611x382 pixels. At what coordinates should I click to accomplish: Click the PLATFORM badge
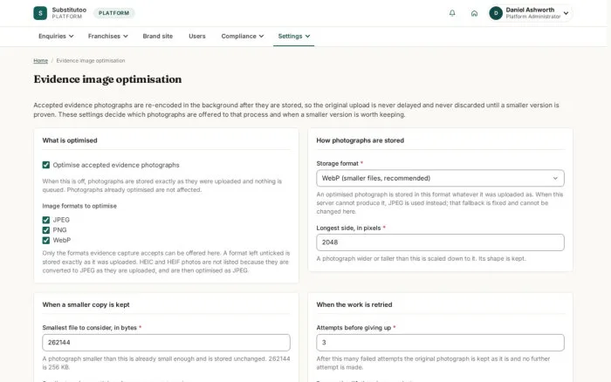113,13
